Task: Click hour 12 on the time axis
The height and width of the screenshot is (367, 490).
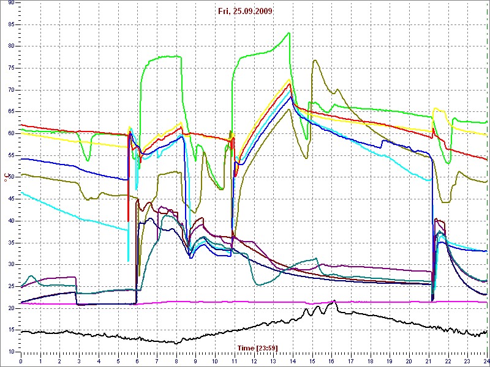Action: [254, 360]
